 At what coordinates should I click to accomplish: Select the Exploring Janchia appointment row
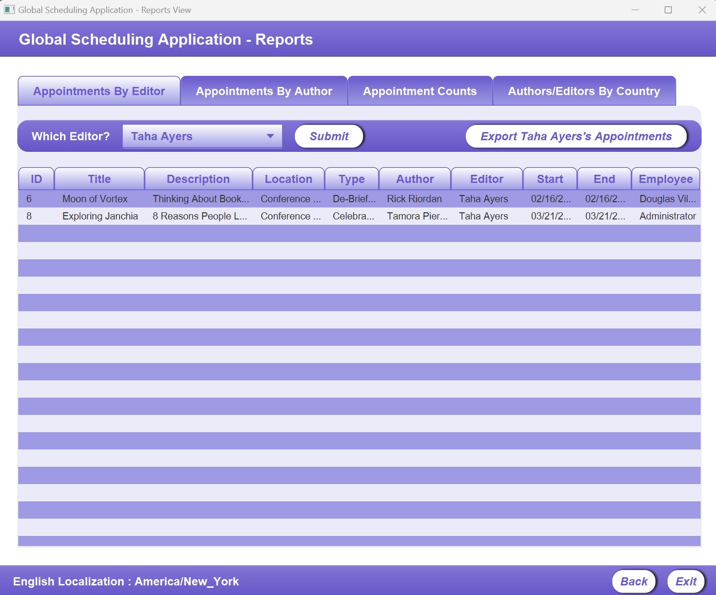[288, 216]
